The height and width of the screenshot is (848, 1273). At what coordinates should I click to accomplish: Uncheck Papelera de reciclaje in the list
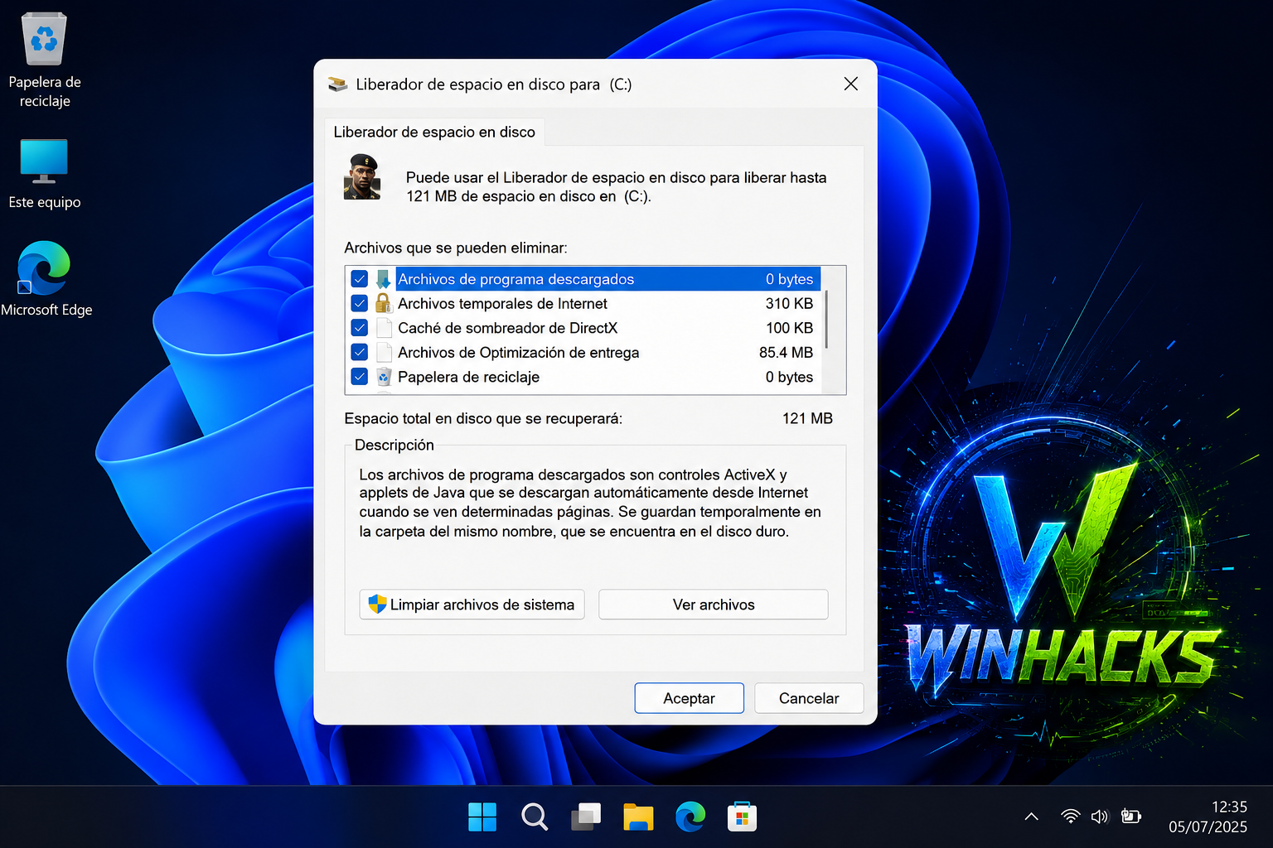pyautogui.click(x=360, y=377)
